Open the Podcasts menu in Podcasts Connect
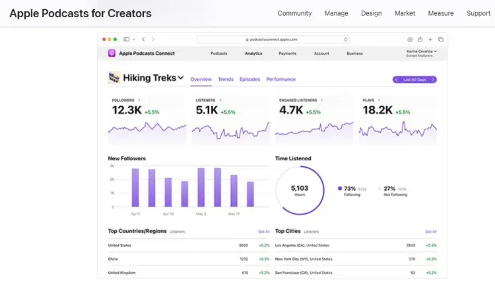The height and width of the screenshot is (293, 495). click(x=218, y=53)
